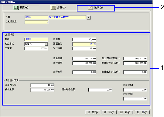Select the 已发行数量 field

click(36, 22)
